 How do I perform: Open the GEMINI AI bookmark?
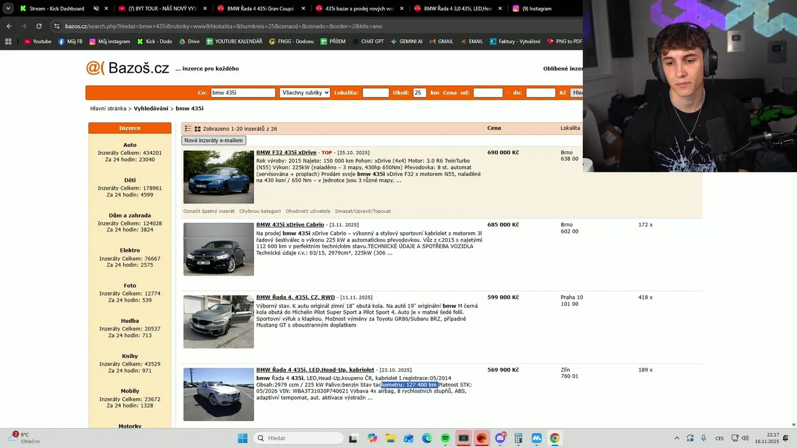tap(407, 42)
